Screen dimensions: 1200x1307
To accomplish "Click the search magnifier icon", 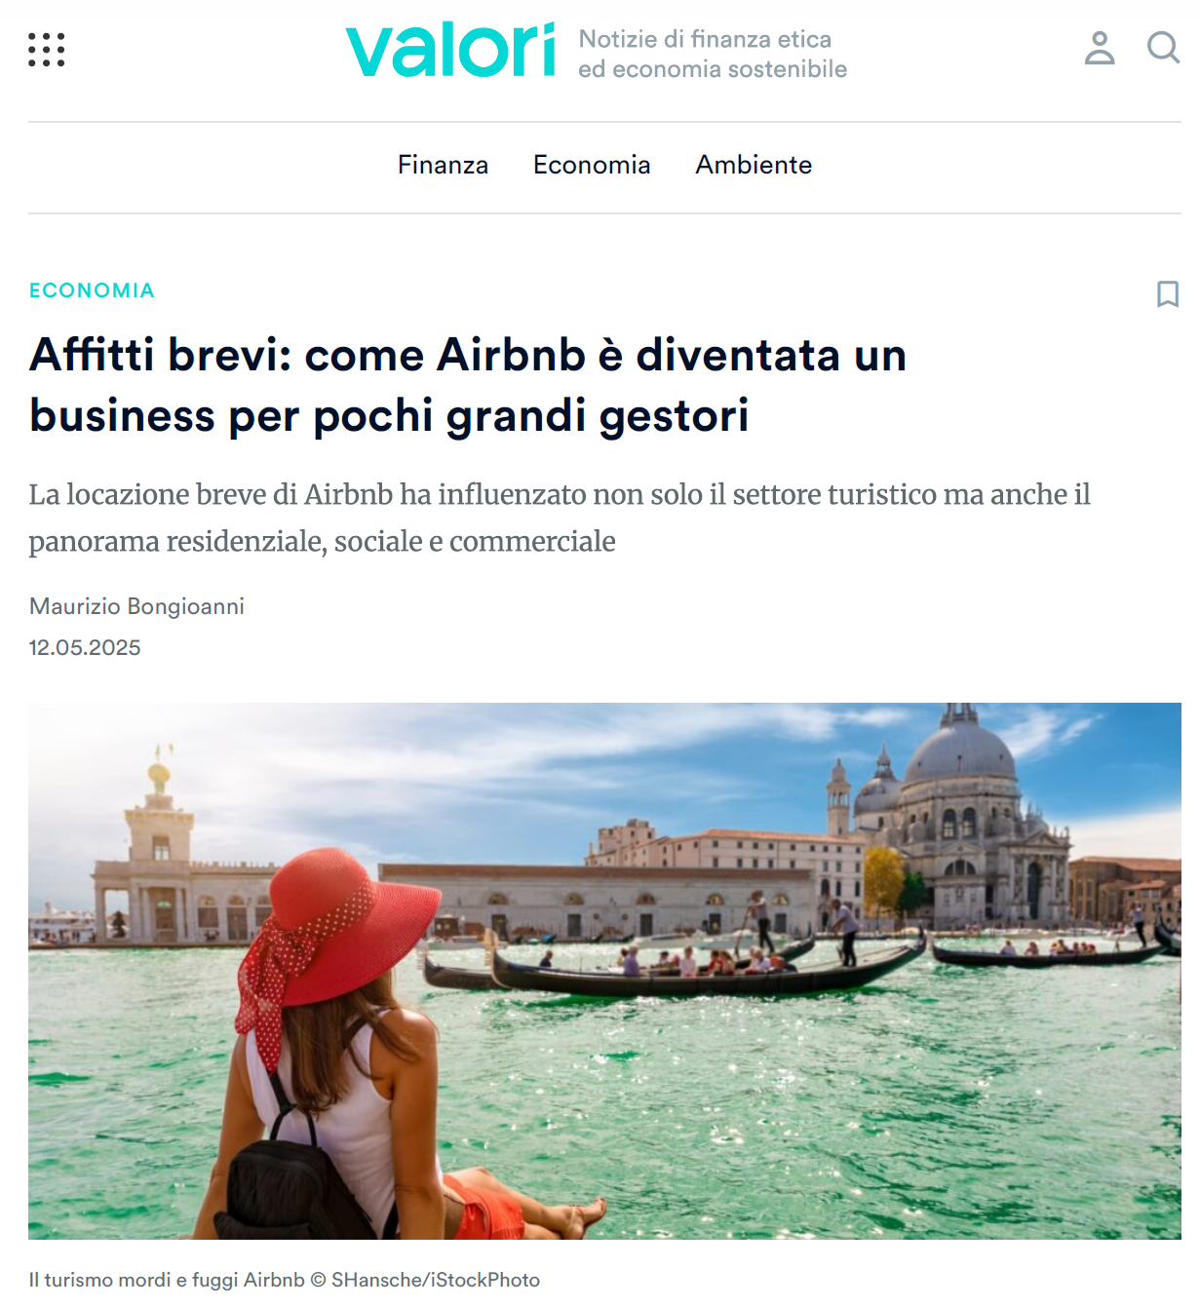I will pos(1163,47).
